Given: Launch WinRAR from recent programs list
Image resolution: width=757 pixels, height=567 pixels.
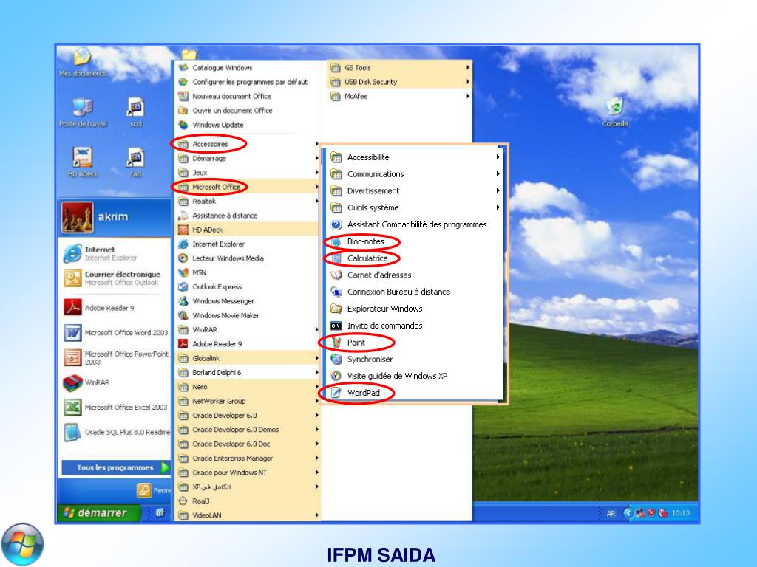Looking at the screenshot, I should pyautogui.click(x=114, y=382).
